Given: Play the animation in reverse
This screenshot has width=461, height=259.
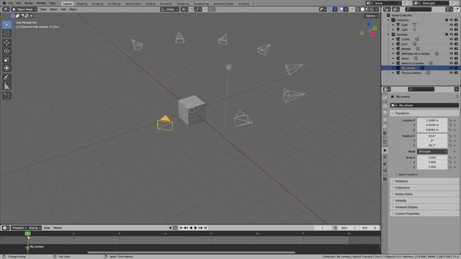Looking at the screenshot, I should point(191,228).
